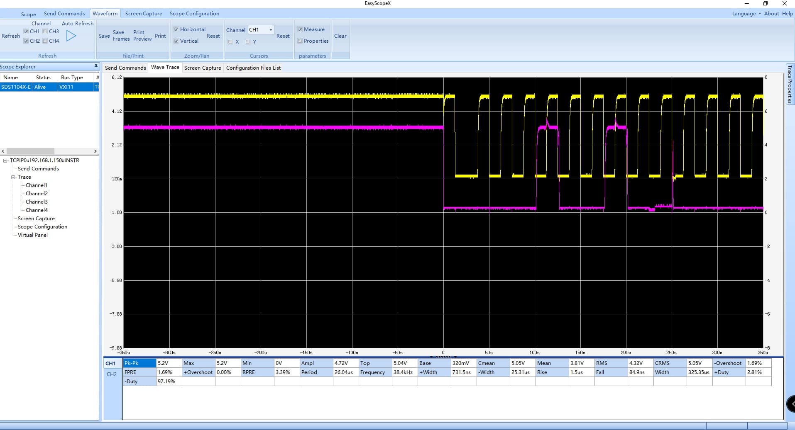Screen dimensions: 795x430
Task: Open the Configuration Files List tab
Action: [253, 68]
